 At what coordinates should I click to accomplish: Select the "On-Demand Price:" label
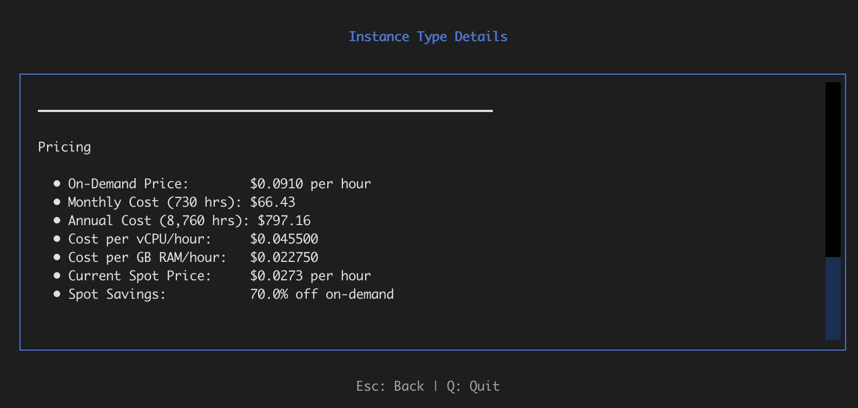point(128,184)
